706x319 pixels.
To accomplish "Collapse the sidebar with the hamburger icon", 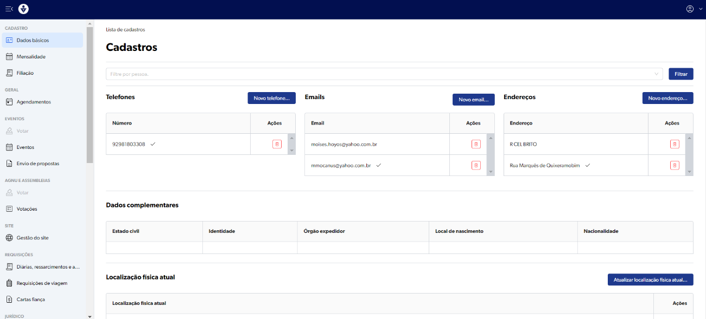I will 9,9.
